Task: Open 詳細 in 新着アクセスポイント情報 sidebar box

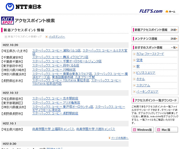Action: pos(174,30)
